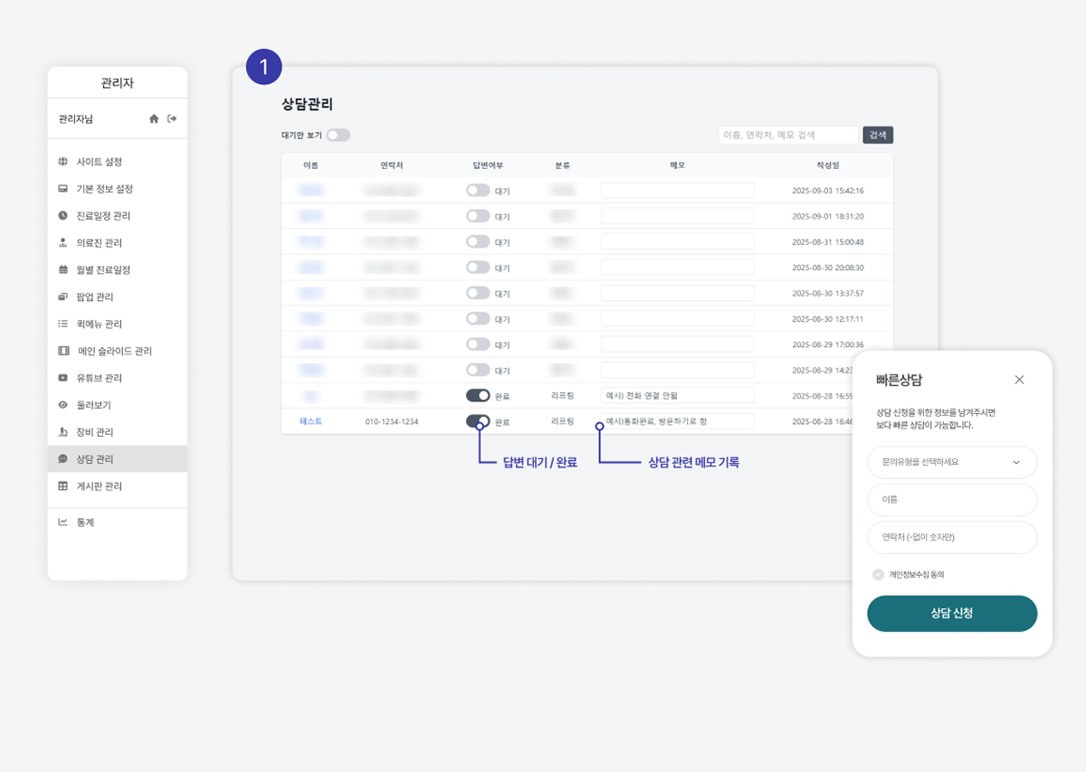Click the eye icon for 둘러보기
The width and height of the screenshot is (1086, 772).
click(62, 405)
